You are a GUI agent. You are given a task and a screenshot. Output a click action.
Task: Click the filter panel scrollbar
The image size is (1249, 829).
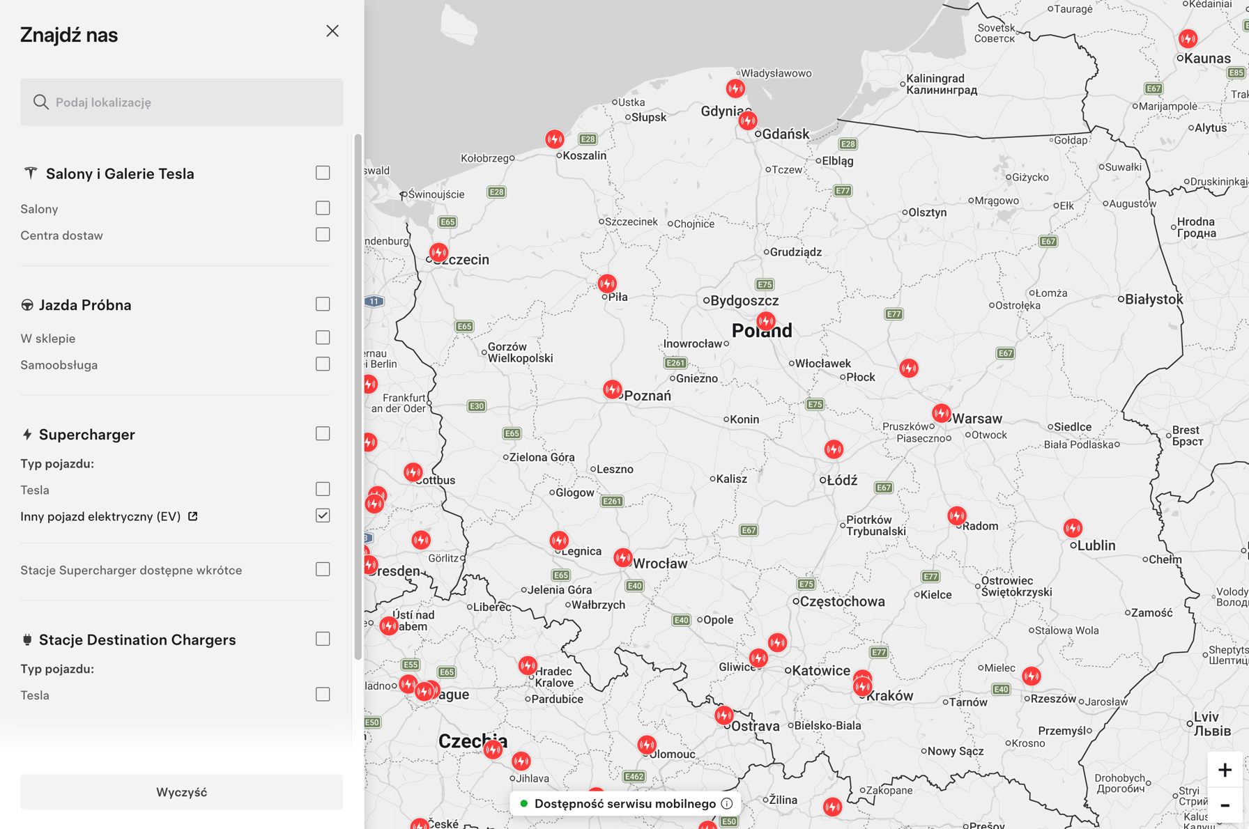pyautogui.click(x=358, y=396)
